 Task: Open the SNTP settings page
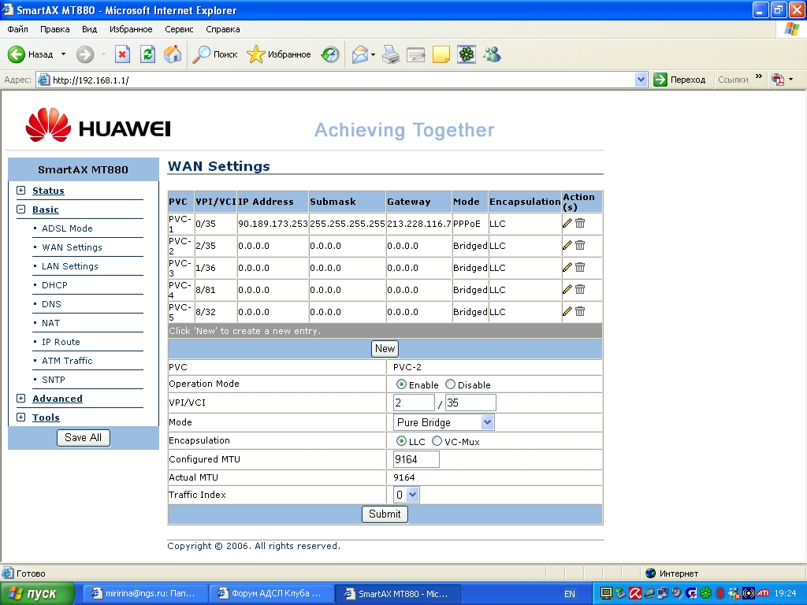(54, 380)
